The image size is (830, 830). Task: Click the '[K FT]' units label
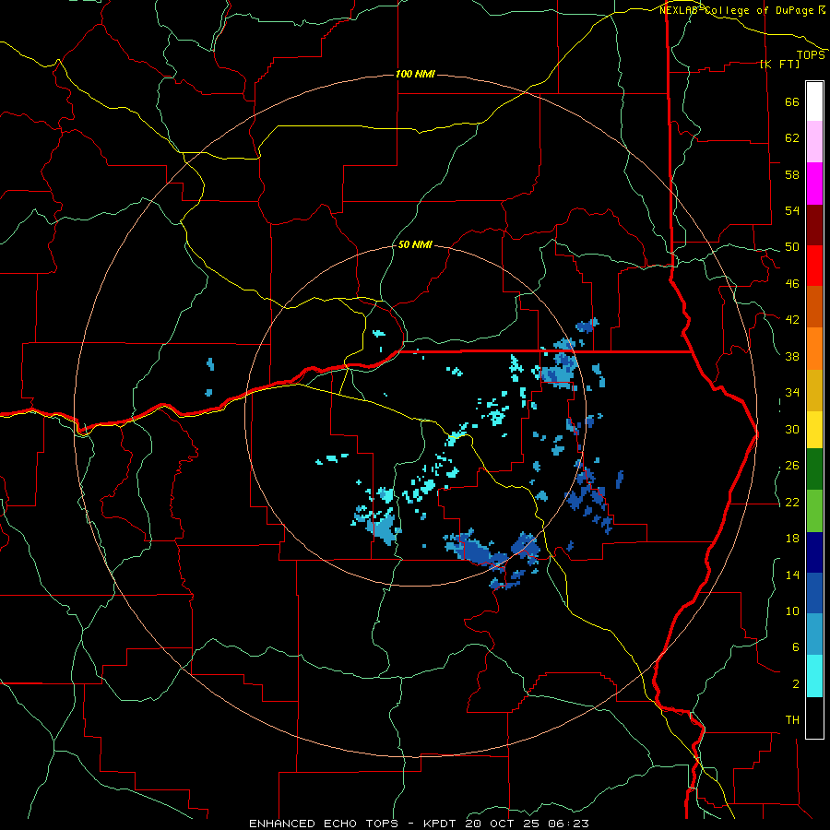tap(779, 64)
